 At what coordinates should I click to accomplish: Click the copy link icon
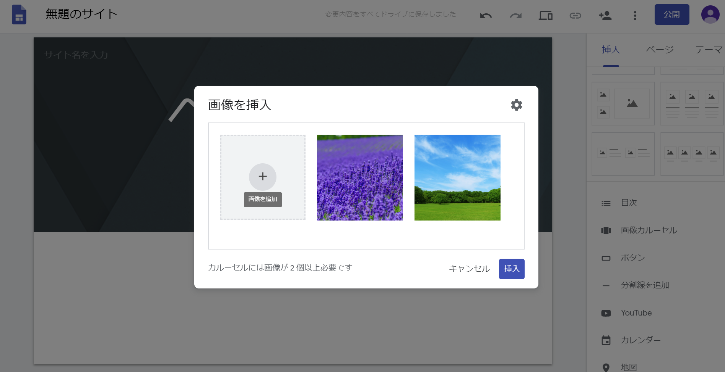[x=575, y=16]
